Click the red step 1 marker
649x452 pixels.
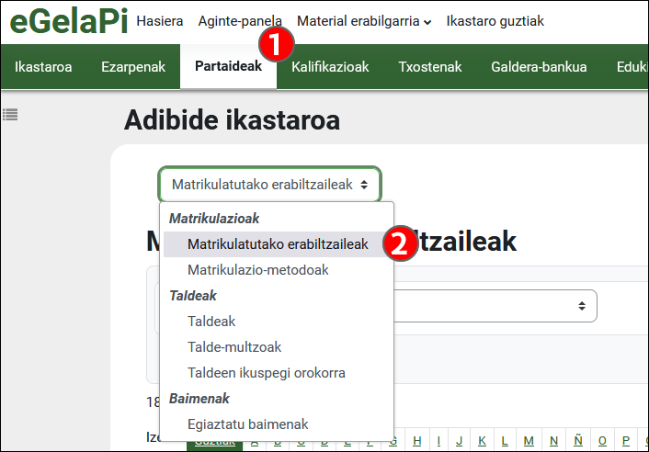(x=278, y=43)
